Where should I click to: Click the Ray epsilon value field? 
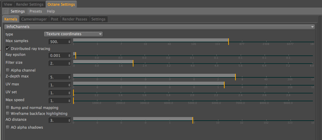pos(58,55)
